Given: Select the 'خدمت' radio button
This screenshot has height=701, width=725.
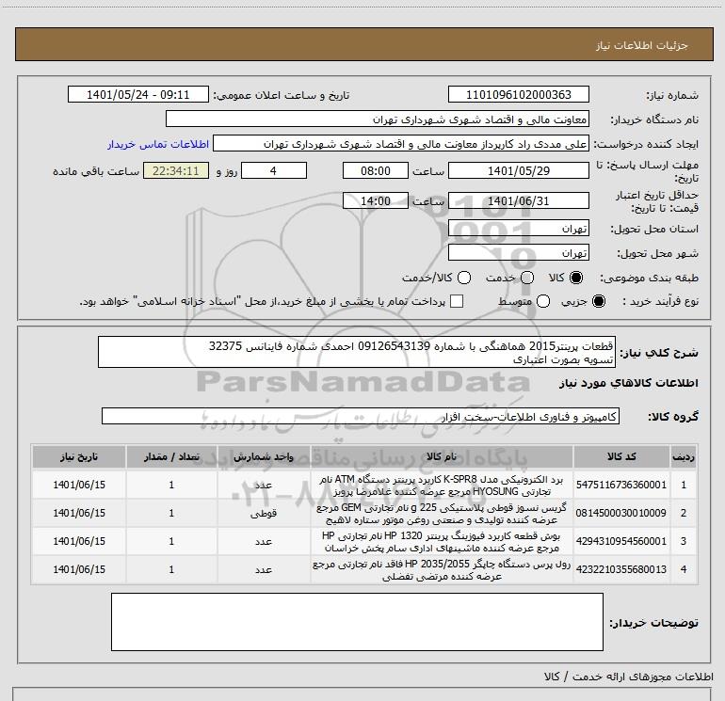Looking at the screenshot, I should pyautogui.click(x=527, y=278).
